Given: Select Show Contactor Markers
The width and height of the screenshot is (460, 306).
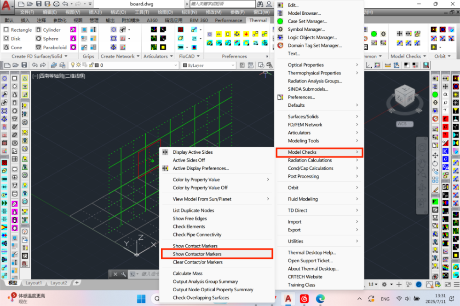Looking at the screenshot, I should (x=217, y=254).
